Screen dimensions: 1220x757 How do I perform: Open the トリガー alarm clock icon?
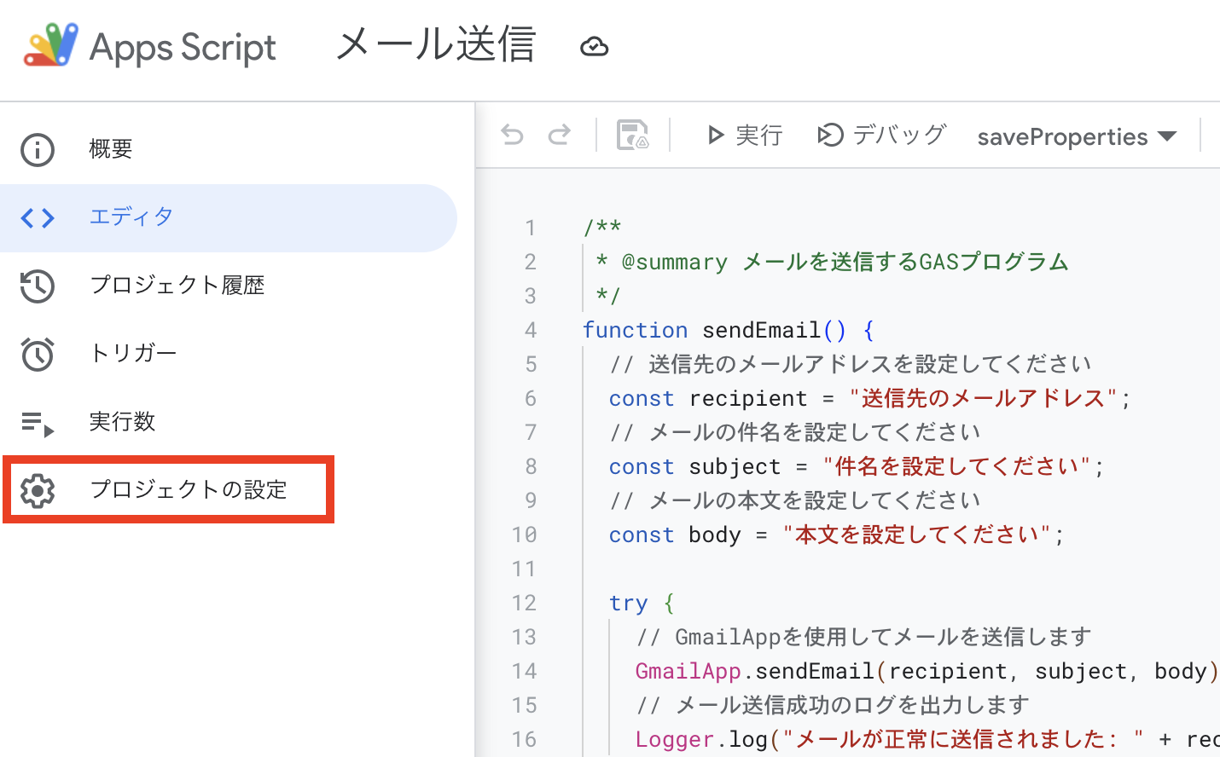[38, 354]
